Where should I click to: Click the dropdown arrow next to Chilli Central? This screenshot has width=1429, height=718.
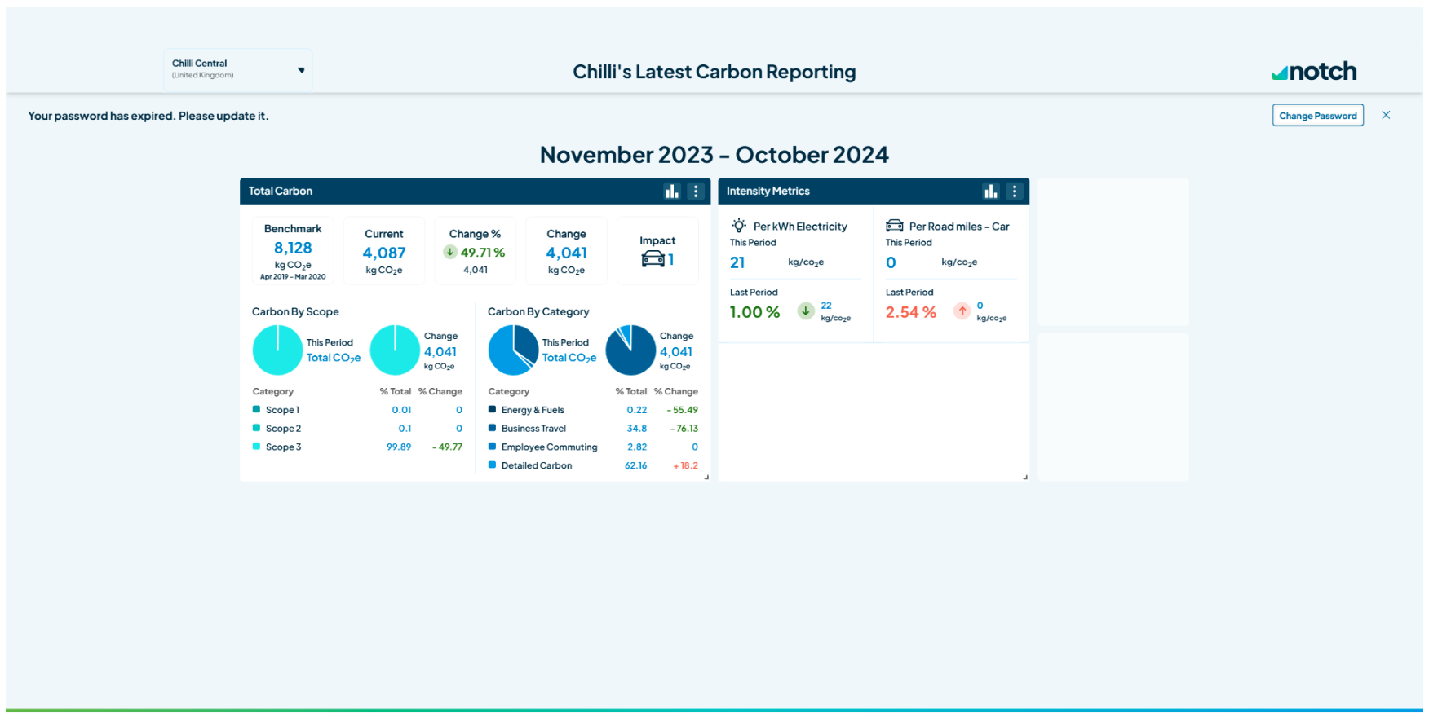pos(301,70)
